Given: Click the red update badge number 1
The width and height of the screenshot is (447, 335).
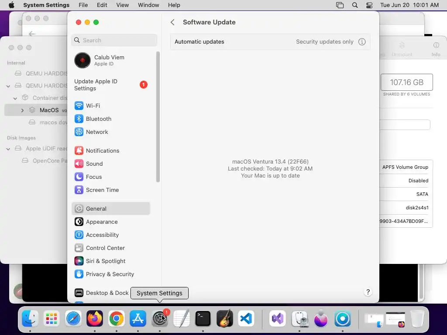Looking at the screenshot, I should tap(143, 85).
